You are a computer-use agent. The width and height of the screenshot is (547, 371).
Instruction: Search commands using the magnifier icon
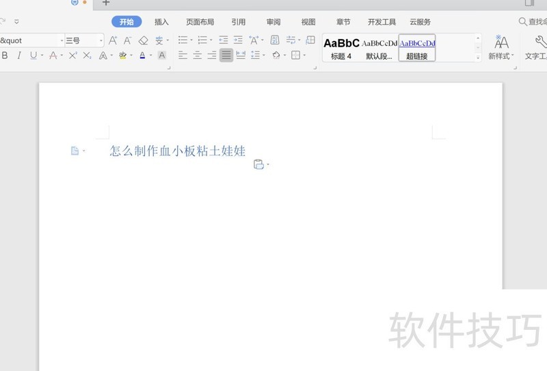(x=522, y=22)
